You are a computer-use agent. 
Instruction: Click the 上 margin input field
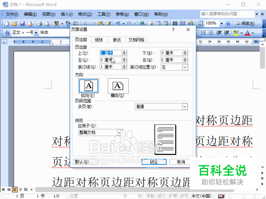pyautogui.click(x=111, y=53)
